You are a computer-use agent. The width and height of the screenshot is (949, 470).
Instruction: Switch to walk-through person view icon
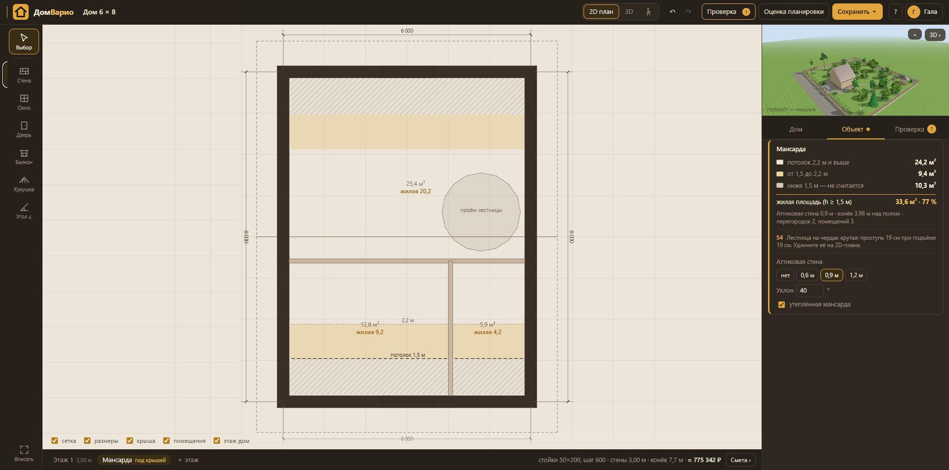[648, 12]
